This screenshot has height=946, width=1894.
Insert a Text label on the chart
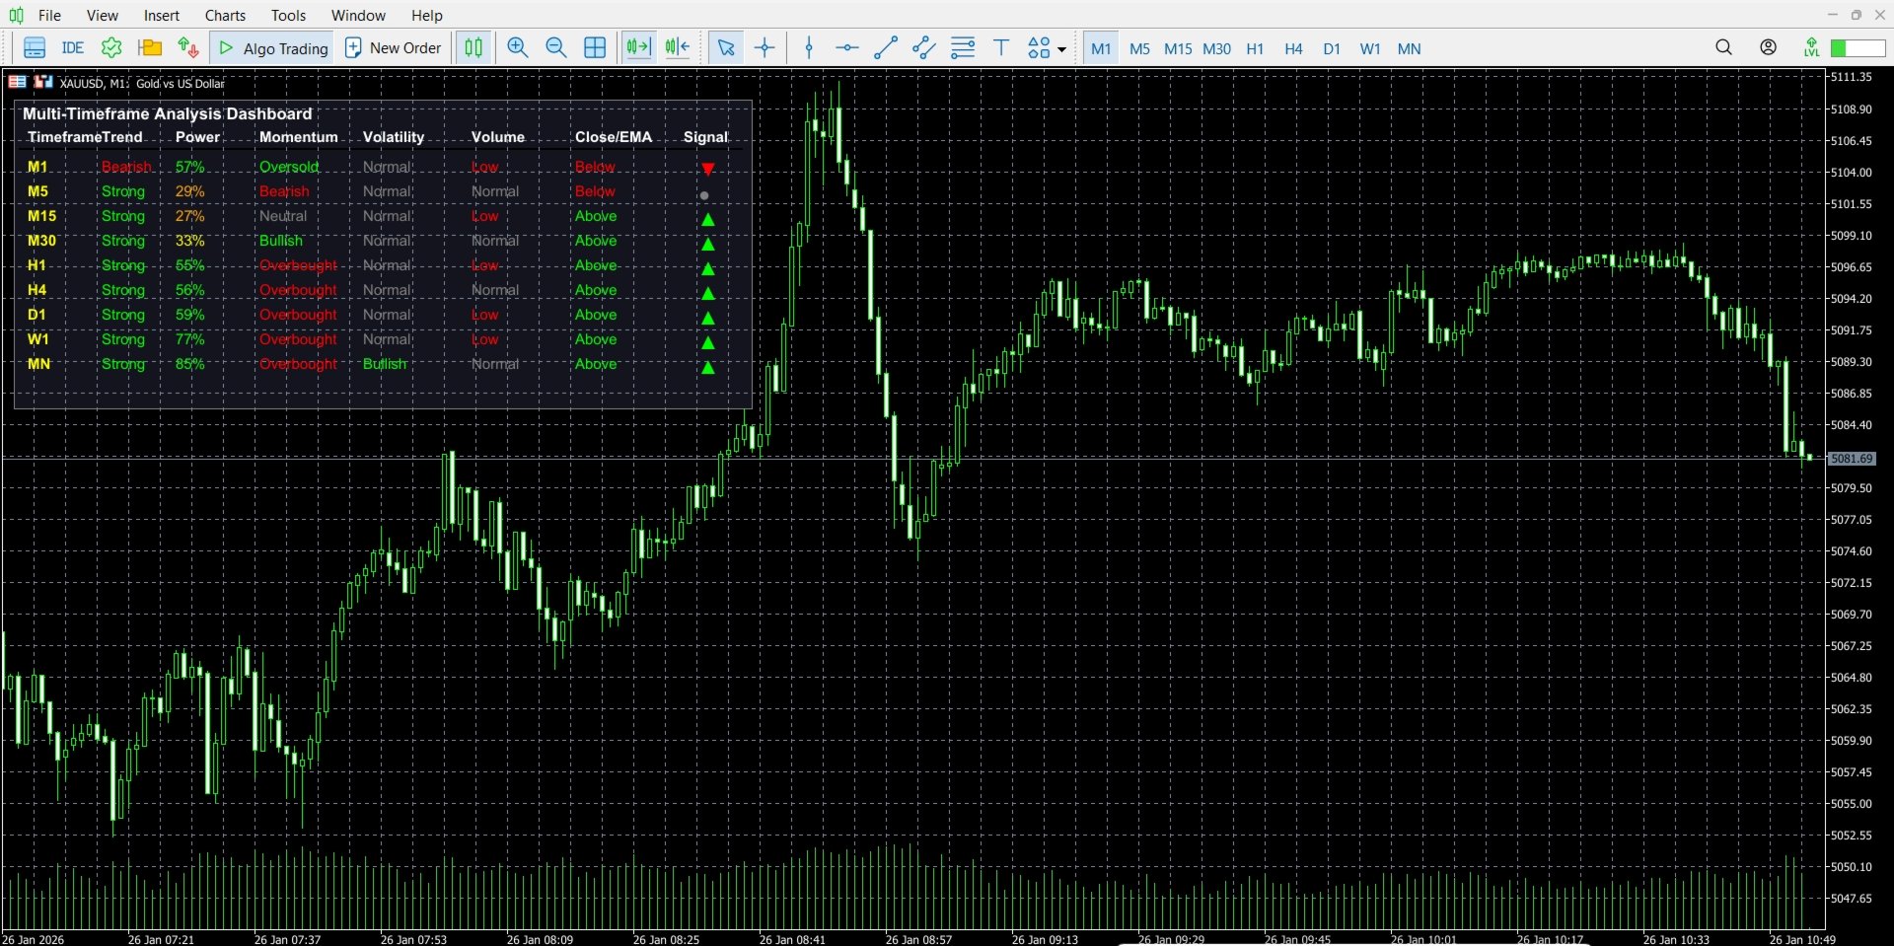point(1001,47)
